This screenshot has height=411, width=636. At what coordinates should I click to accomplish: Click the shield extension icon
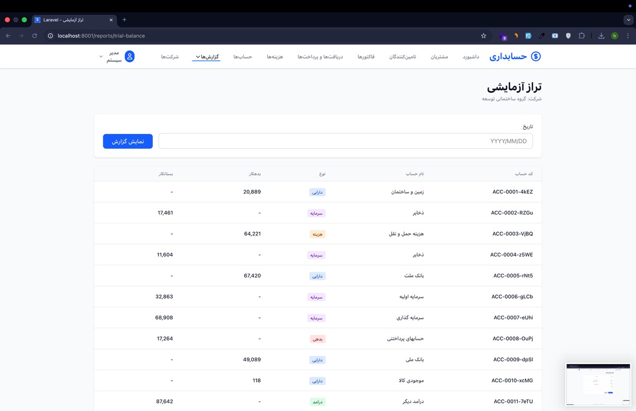(x=568, y=36)
